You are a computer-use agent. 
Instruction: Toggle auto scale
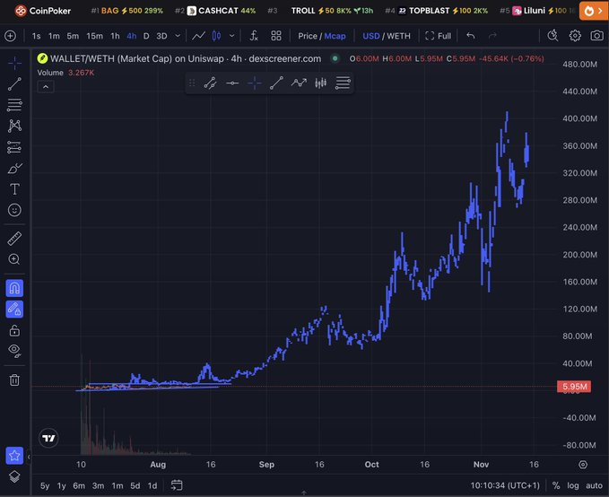[594, 485]
